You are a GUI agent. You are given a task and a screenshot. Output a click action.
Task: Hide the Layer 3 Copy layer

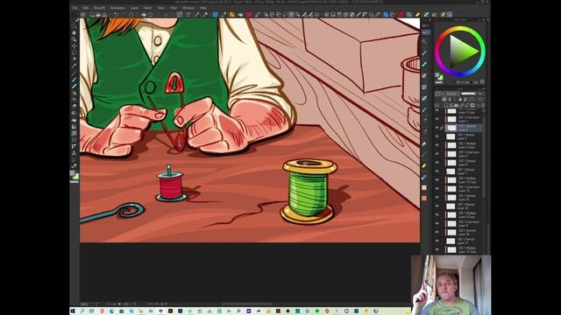[437, 111]
